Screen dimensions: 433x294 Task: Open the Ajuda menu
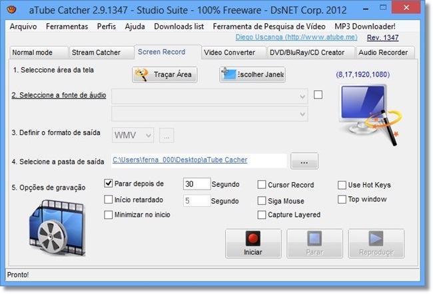tap(135, 27)
